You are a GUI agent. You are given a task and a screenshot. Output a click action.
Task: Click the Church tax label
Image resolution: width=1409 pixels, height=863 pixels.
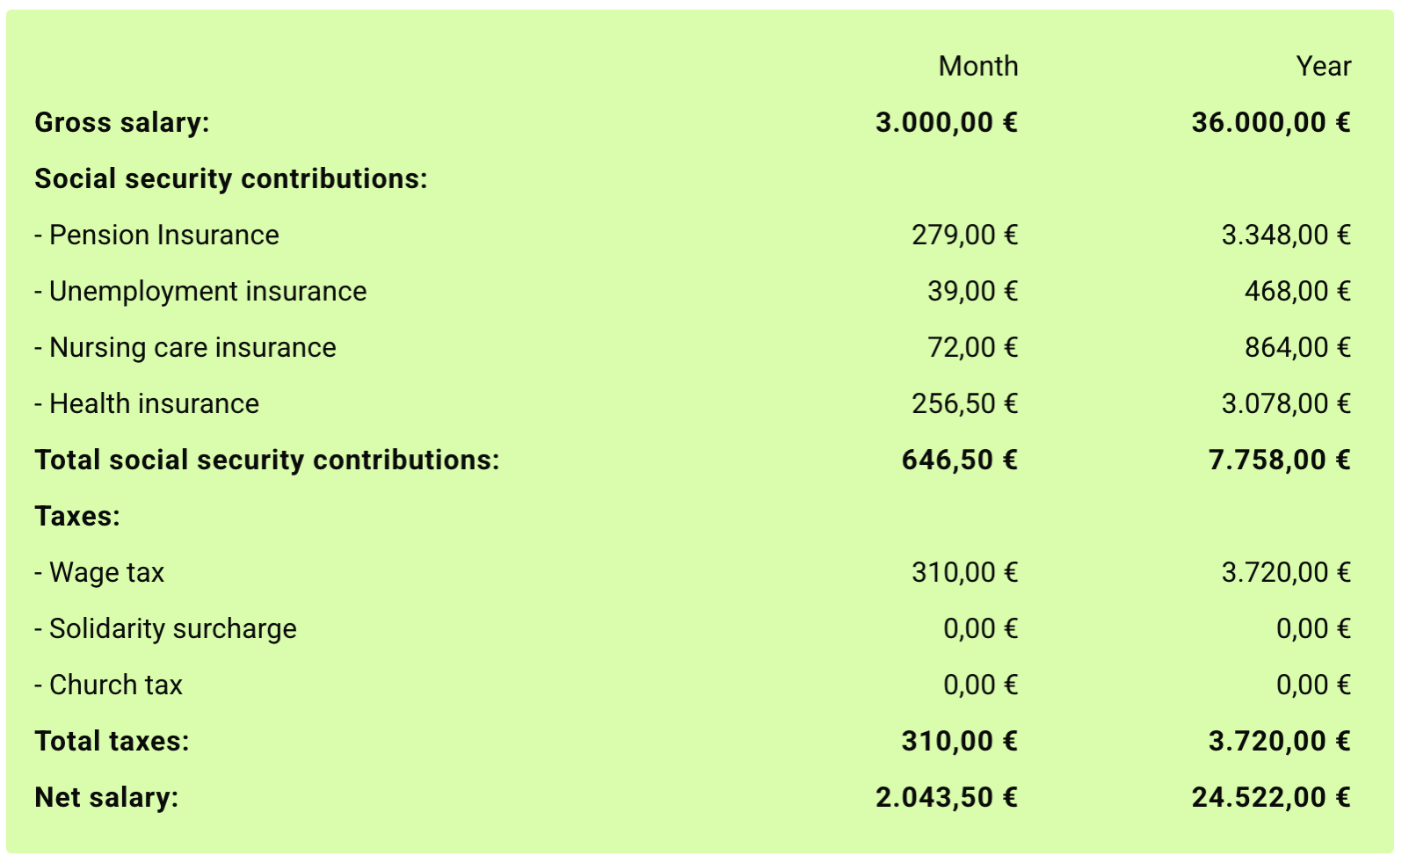108,685
